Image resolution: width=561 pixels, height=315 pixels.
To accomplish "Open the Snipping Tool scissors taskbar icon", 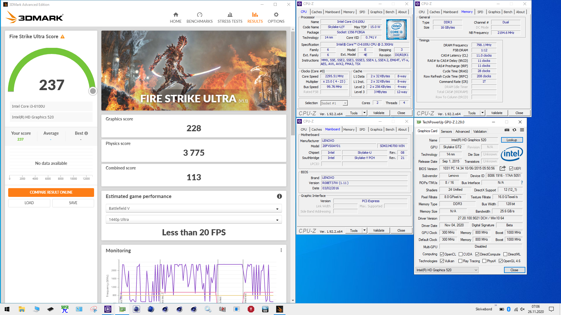I will click(93, 309).
